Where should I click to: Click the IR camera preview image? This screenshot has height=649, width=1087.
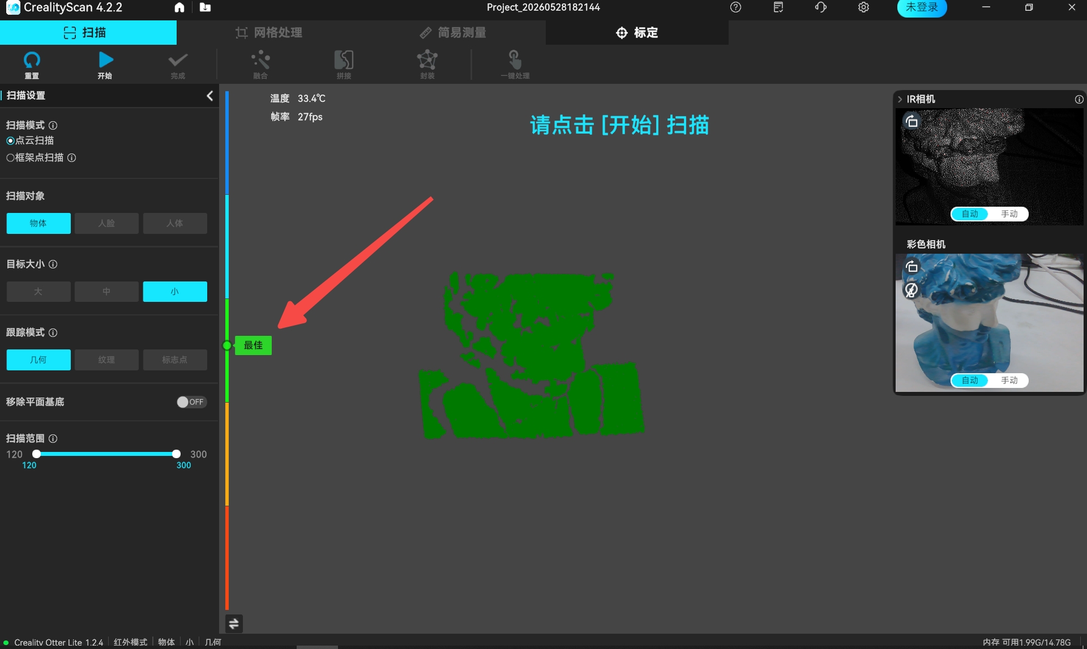coord(989,166)
